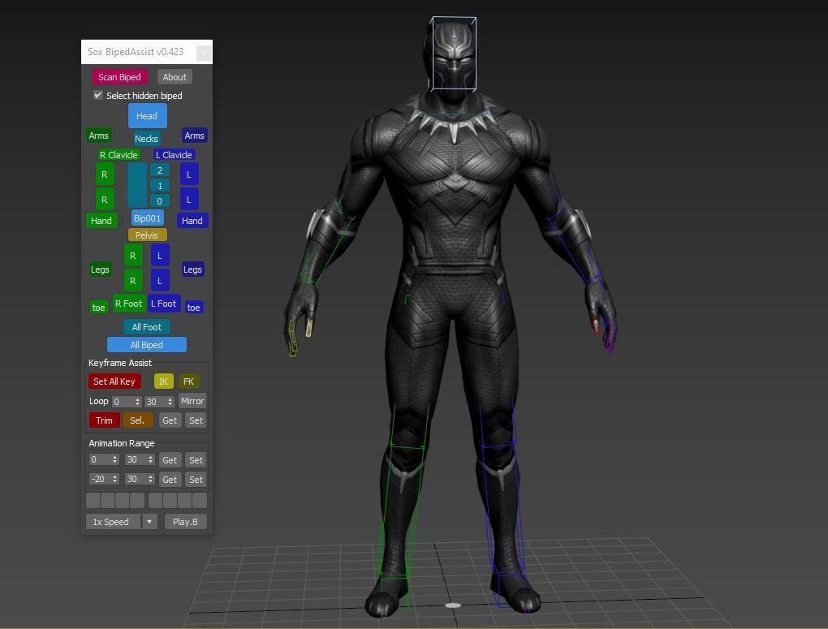Select the green right Hand button
828x629 pixels.
pos(101,221)
